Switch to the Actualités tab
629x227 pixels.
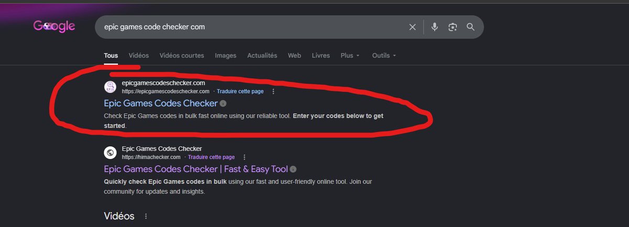(x=262, y=55)
